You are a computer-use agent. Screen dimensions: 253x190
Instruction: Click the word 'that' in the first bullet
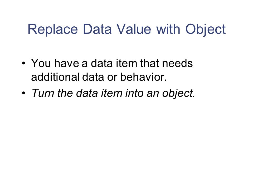point(150,63)
